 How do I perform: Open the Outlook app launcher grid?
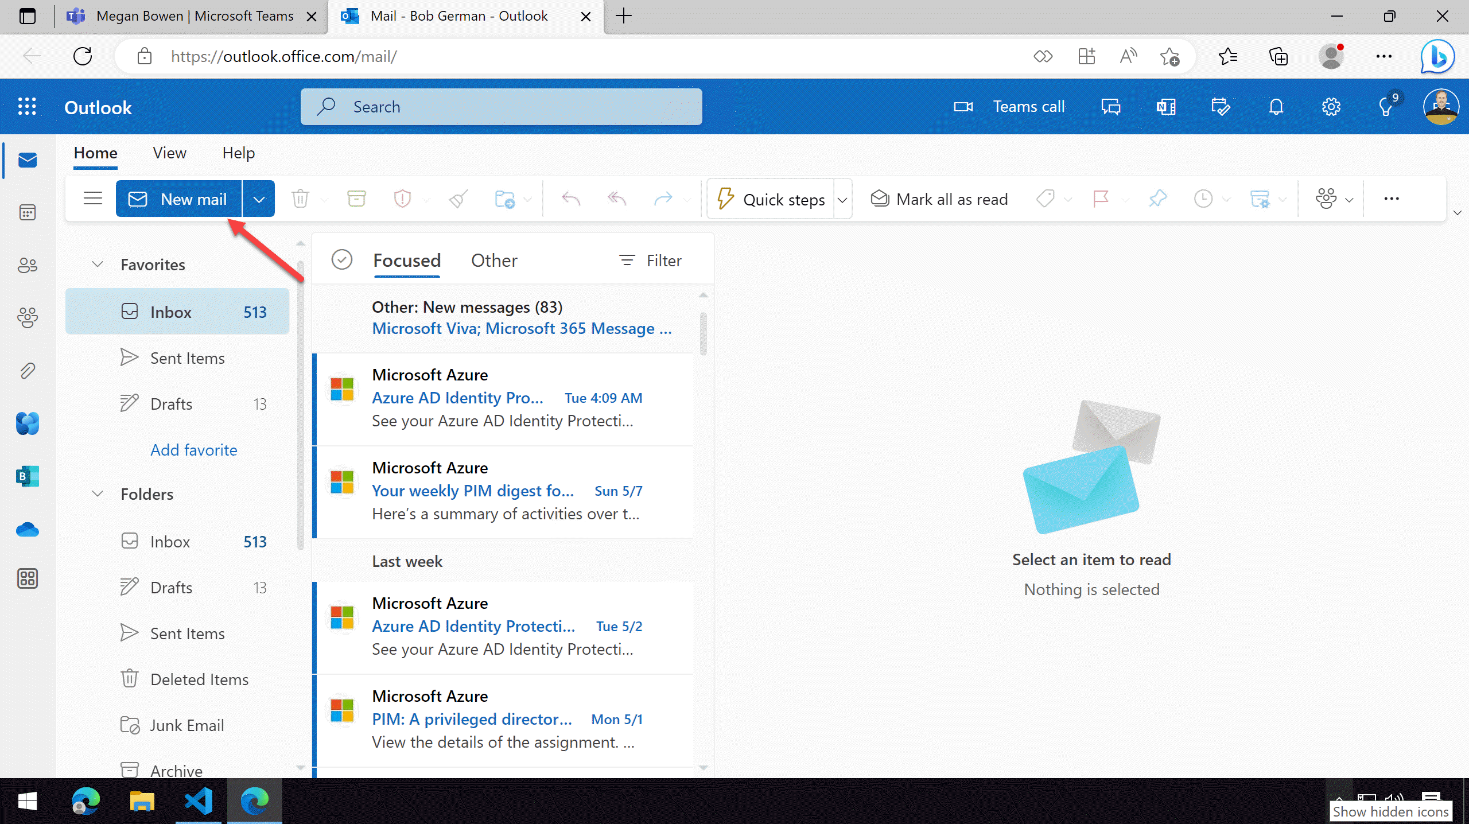(x=27, y=107)
